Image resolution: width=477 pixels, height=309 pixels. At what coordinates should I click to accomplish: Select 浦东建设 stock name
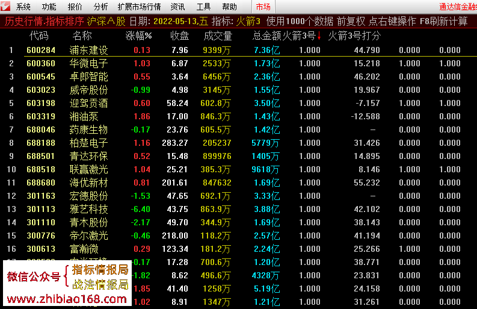pos(88,50)
